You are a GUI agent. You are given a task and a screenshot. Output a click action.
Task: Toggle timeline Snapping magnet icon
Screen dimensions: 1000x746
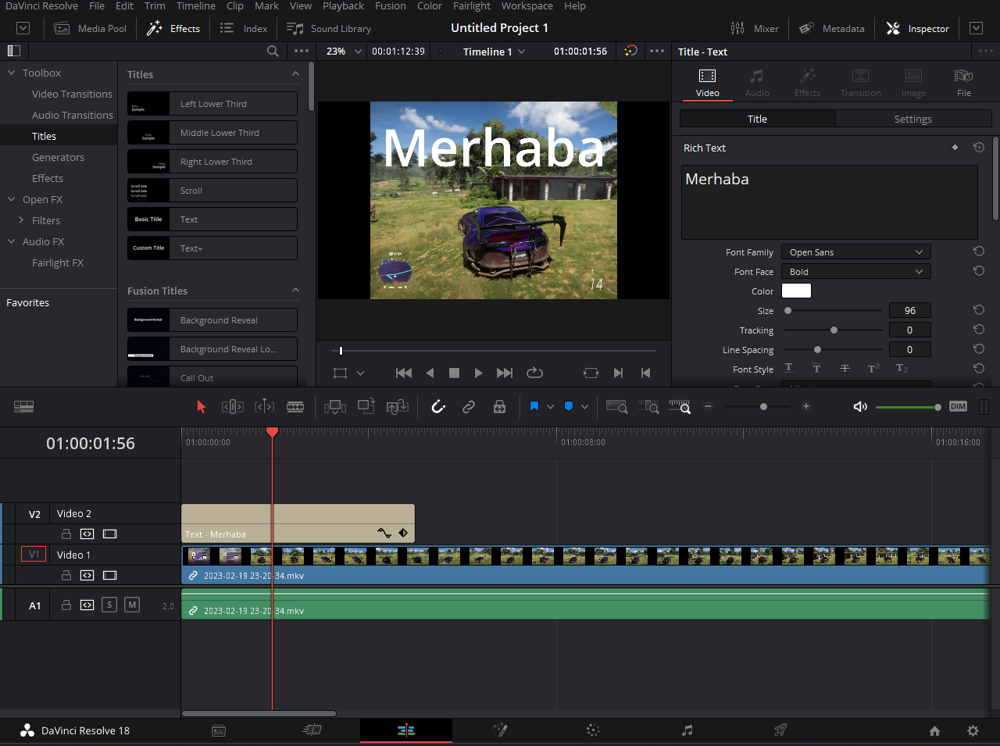(438, 406)
